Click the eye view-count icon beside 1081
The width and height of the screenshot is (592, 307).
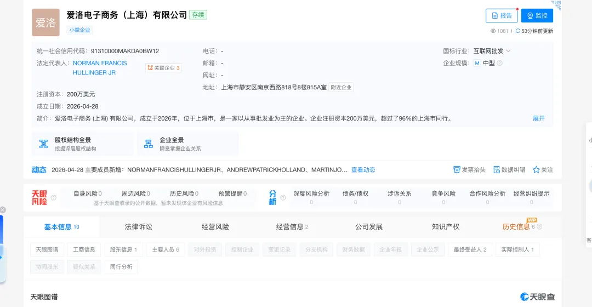pyautogui.click(x=493, y=31)
